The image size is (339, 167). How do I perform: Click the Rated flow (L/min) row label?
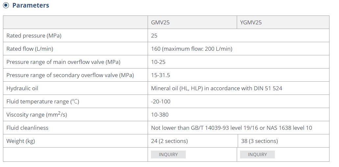click(30, 49)
